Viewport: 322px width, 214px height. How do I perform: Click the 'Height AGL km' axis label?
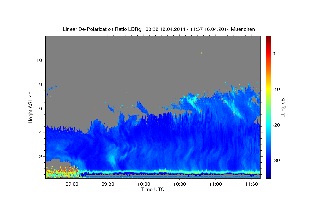coord(31,107)
